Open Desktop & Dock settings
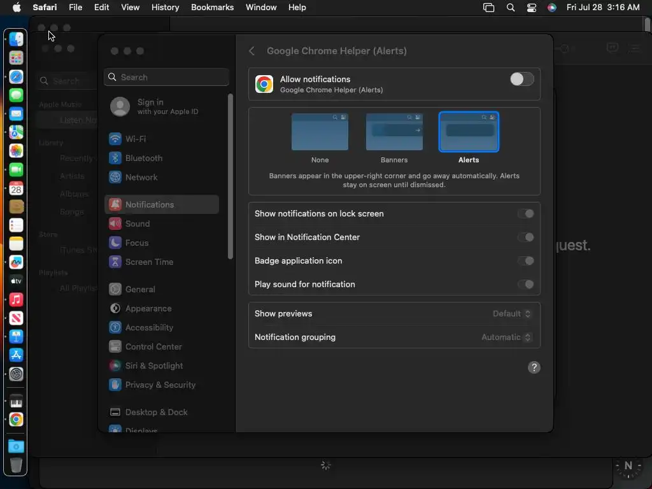 pyautogui.click(x=161, y=413)
